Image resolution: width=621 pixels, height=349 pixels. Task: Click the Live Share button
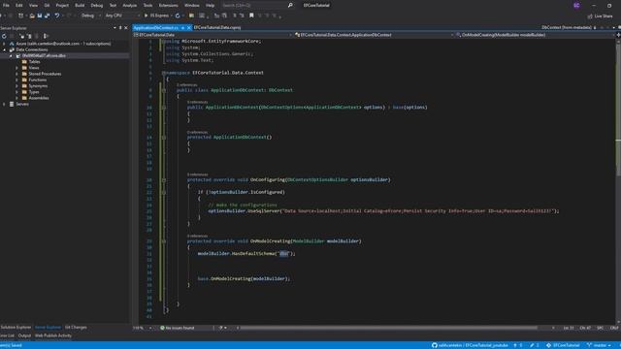click(600, 16)
